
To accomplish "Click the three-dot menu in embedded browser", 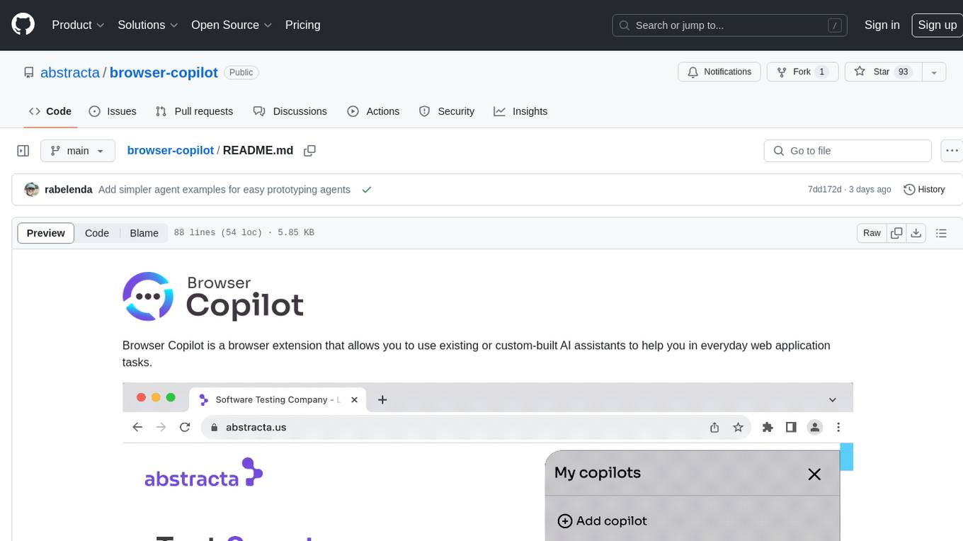I will pyautogui.click(x=838, y=427).
